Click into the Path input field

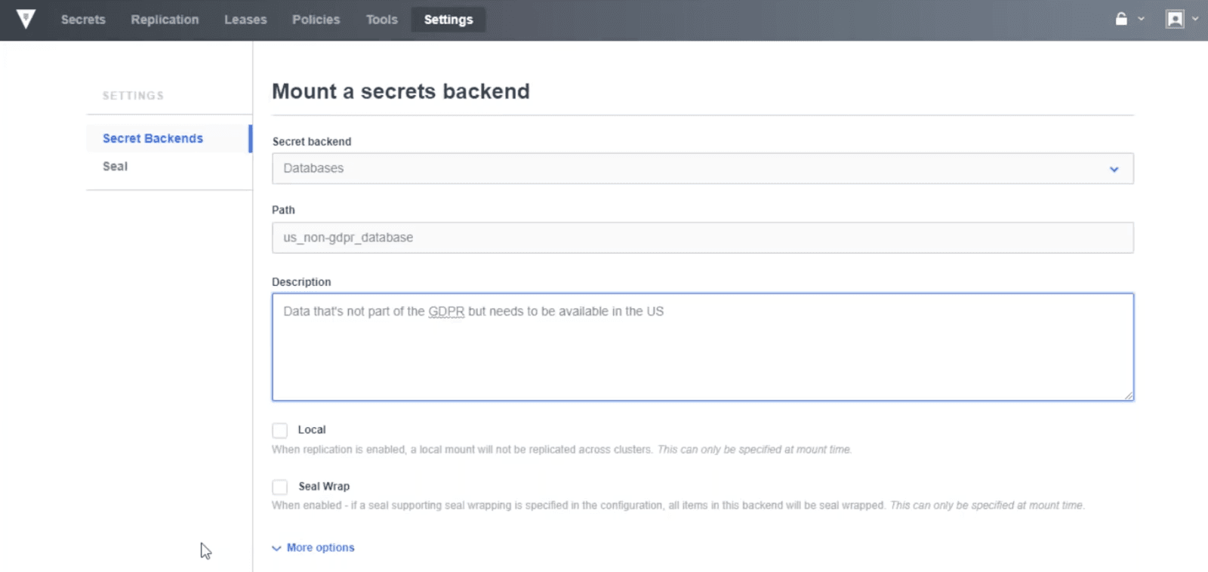(x=702, y=238)
